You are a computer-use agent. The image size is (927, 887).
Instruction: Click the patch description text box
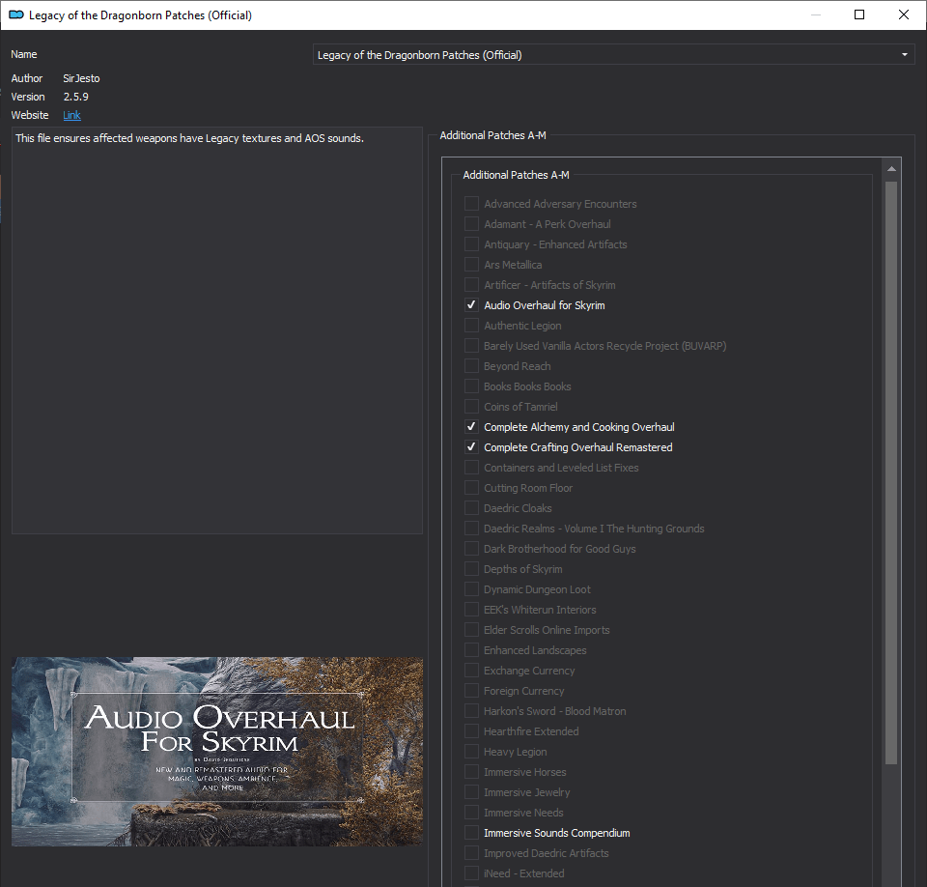[x=217, y=330]
